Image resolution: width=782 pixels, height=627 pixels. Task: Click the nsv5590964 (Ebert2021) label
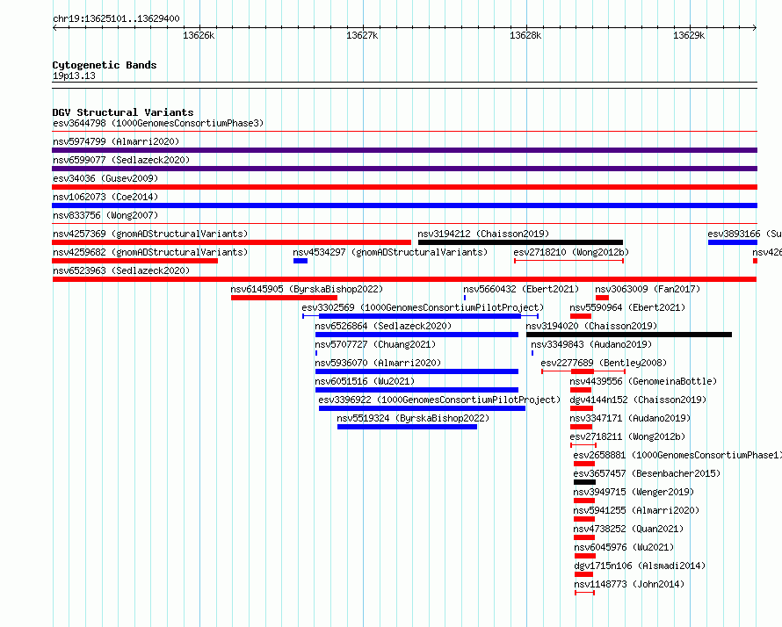[x=627, y=307]
